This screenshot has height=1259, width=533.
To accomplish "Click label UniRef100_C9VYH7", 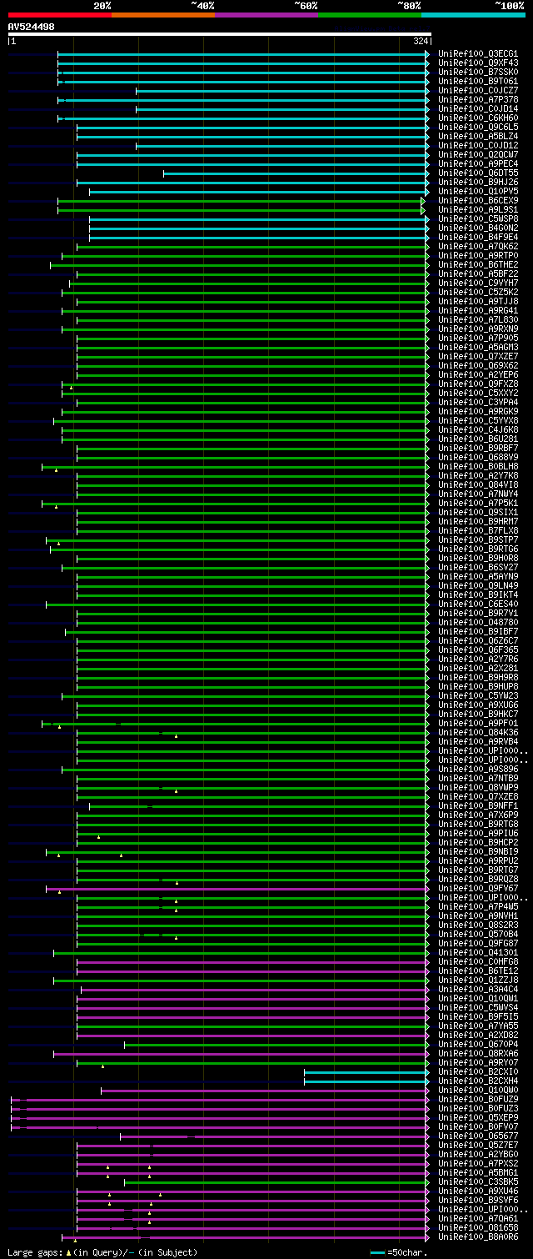I will coord(478,283).
